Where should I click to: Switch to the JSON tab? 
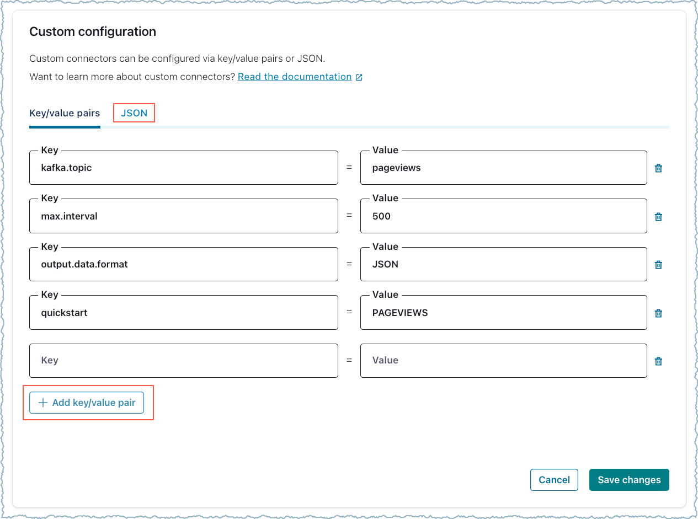pos(134,113)
